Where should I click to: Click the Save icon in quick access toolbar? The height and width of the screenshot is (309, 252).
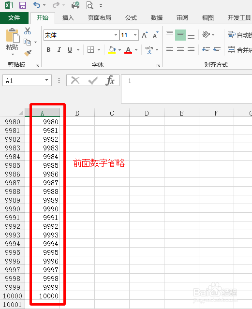click(23, 5)
